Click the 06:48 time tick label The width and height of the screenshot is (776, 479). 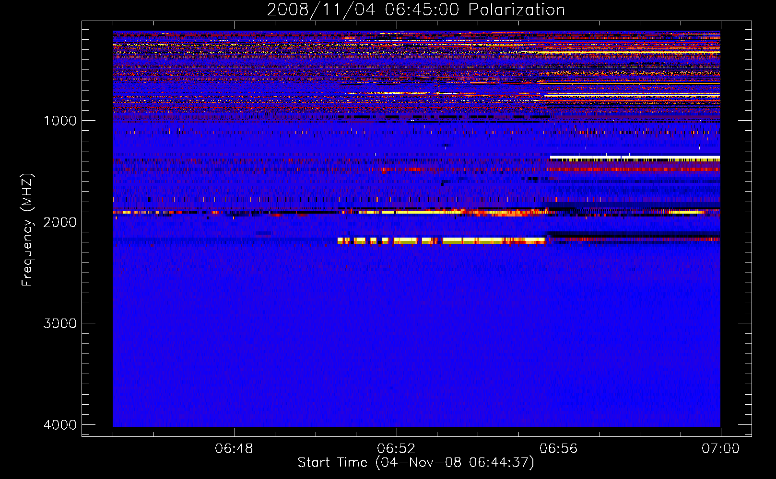234,449
